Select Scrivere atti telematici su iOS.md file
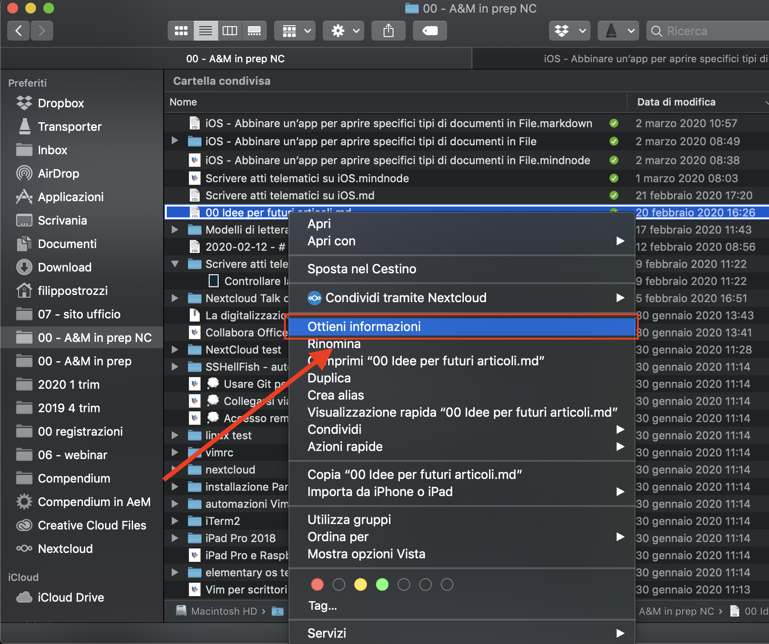This screenshot has height=644, width=769. (466, 195)
